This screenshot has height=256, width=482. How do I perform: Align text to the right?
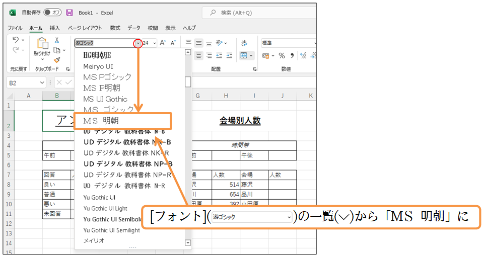(209, 55)
